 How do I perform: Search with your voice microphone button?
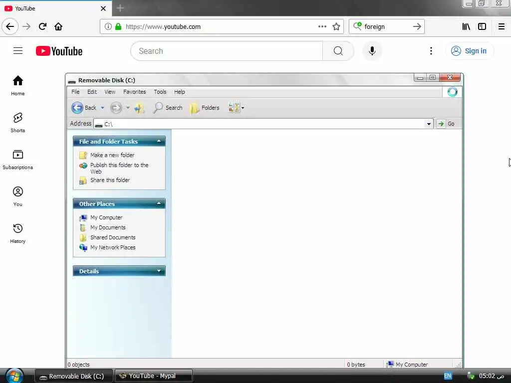(372, 51)
